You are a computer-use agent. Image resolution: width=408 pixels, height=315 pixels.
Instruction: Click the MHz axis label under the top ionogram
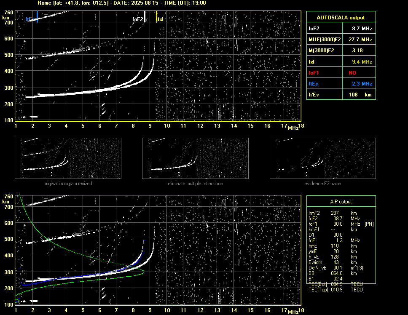pos(293,128)
